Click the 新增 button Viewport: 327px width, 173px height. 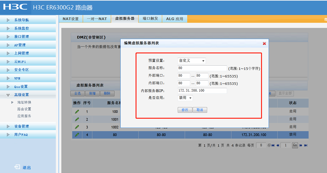tap(92, 93)
